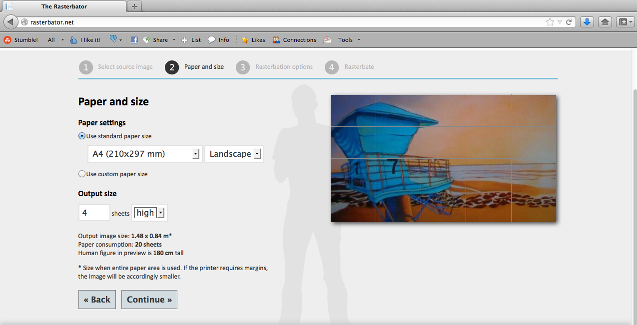
Task: Go to the Home page icon
Action: 605,22
